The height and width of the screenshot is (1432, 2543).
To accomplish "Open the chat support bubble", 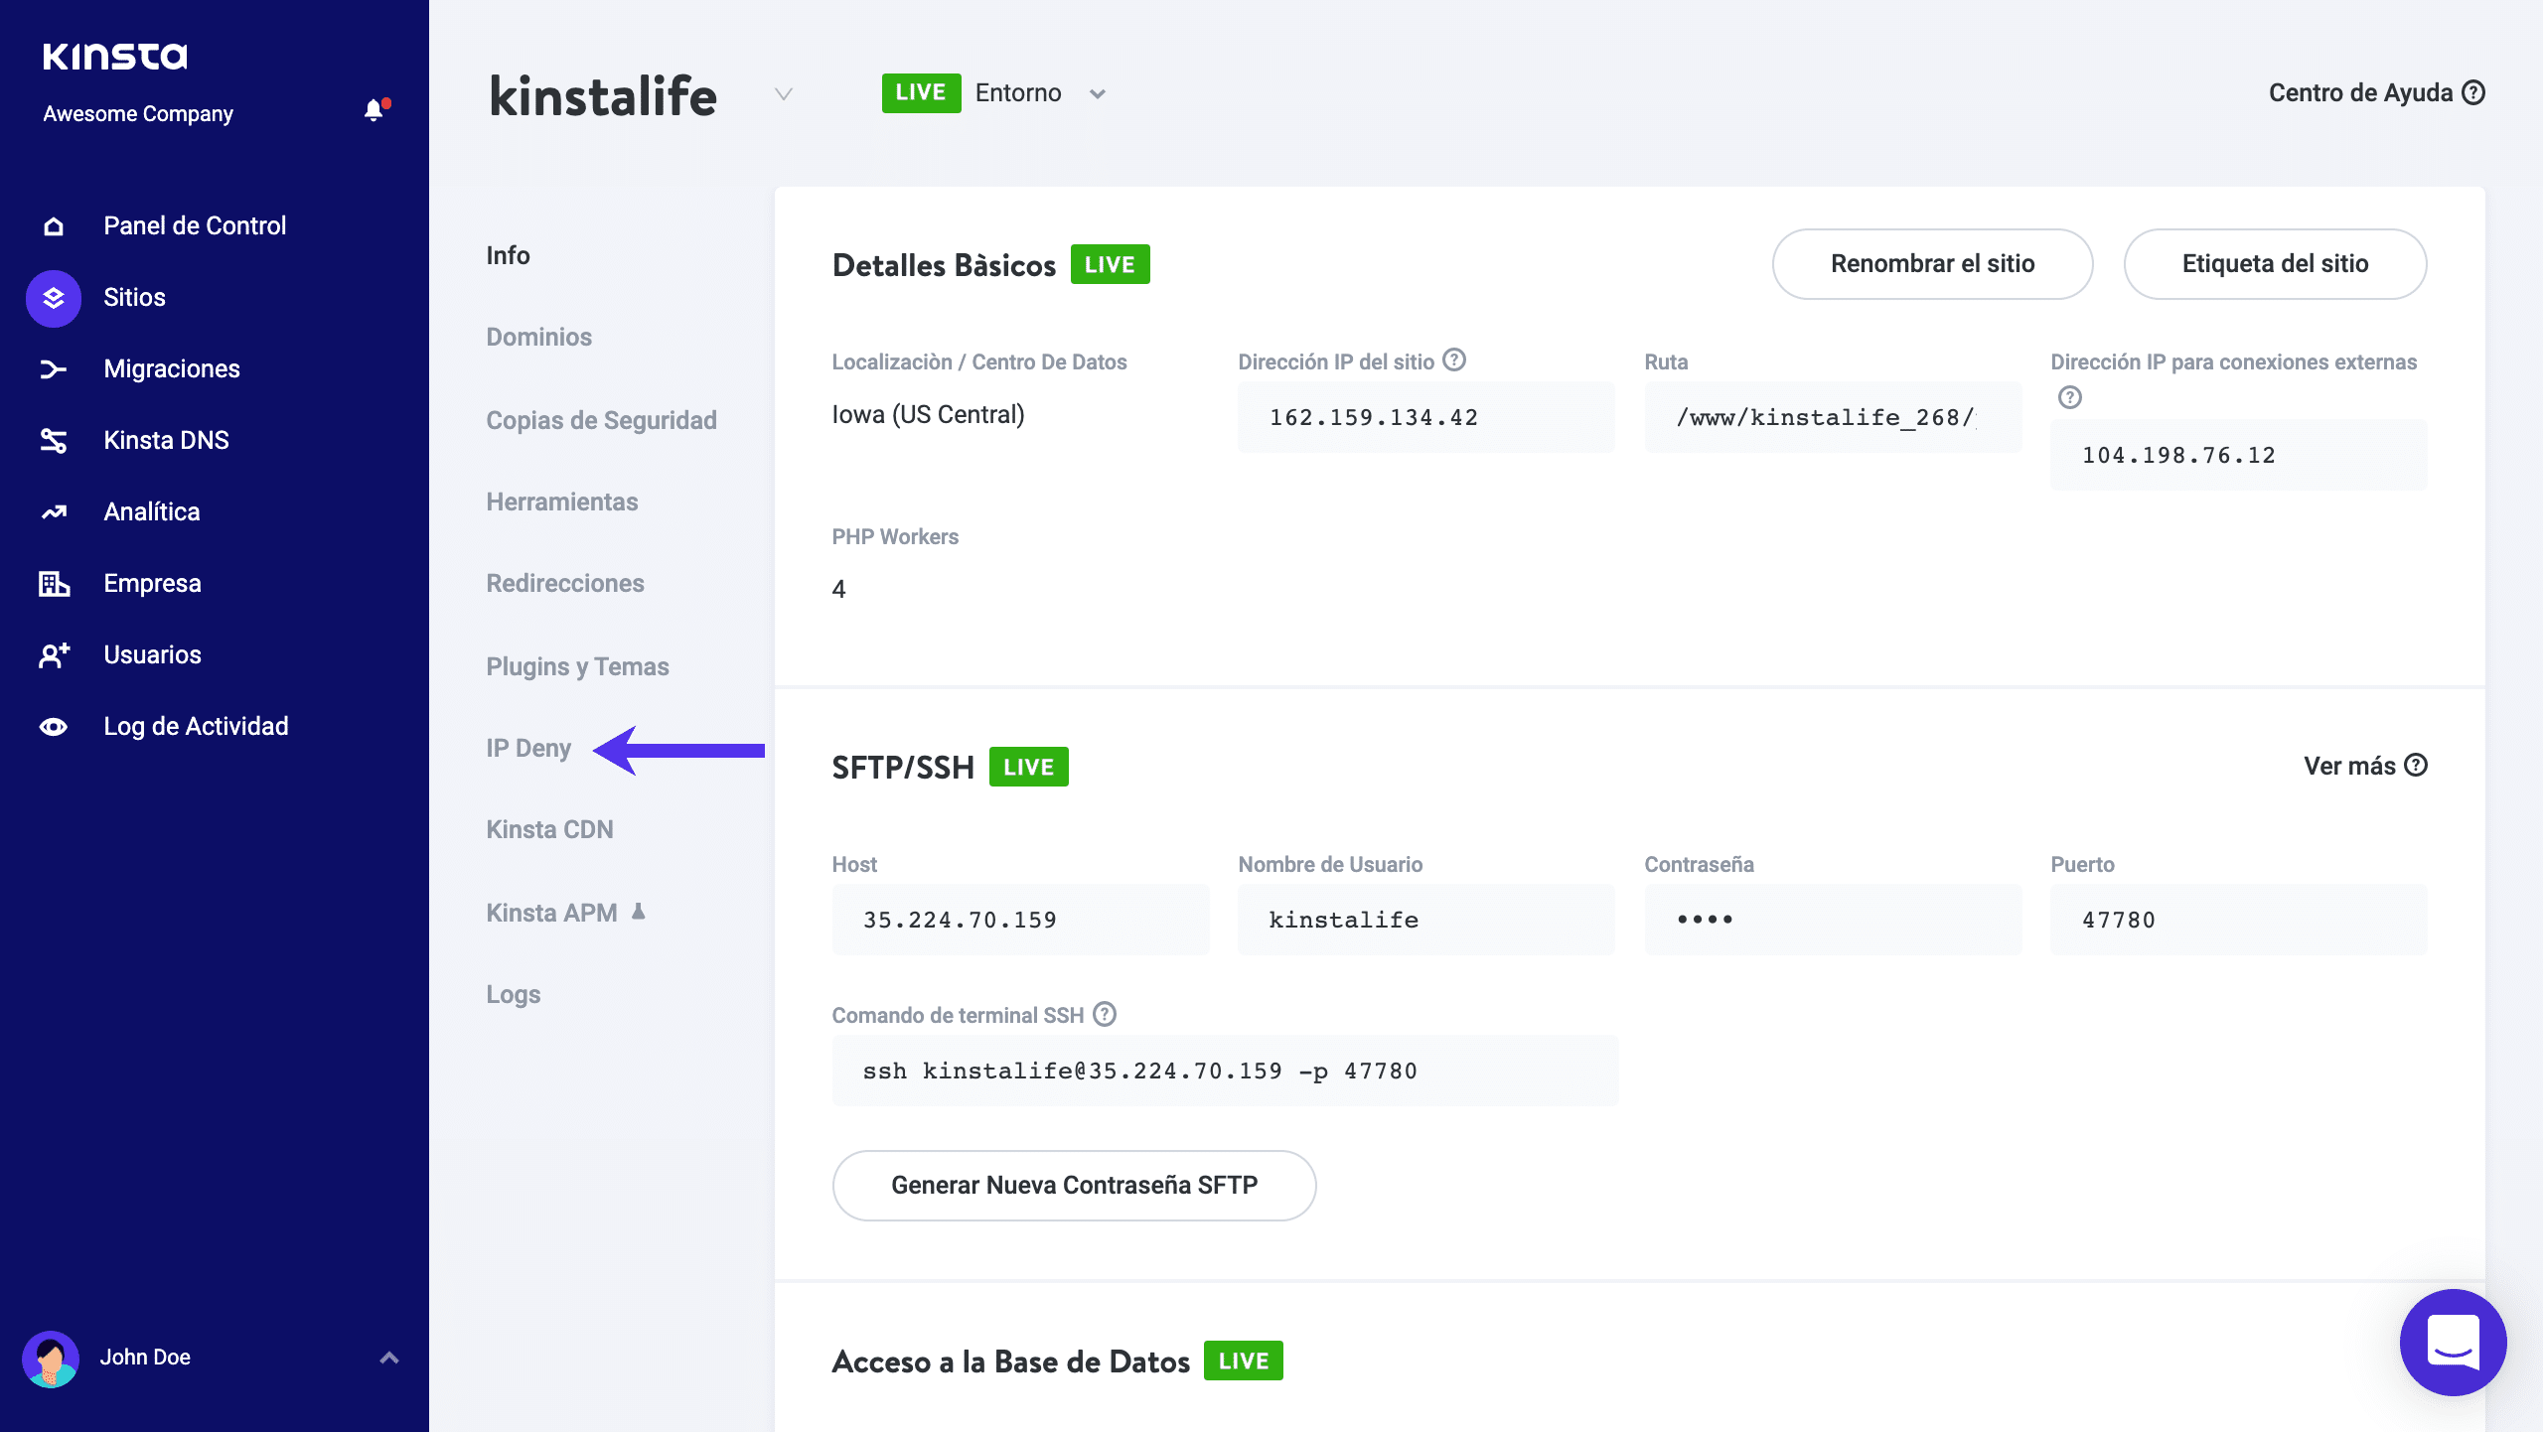I will [2453, 1342].
